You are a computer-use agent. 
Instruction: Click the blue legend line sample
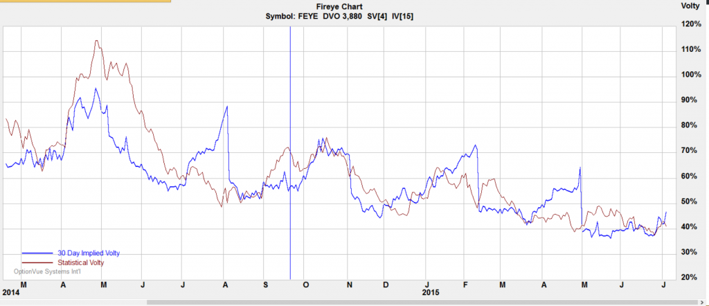tap(37, 253)
